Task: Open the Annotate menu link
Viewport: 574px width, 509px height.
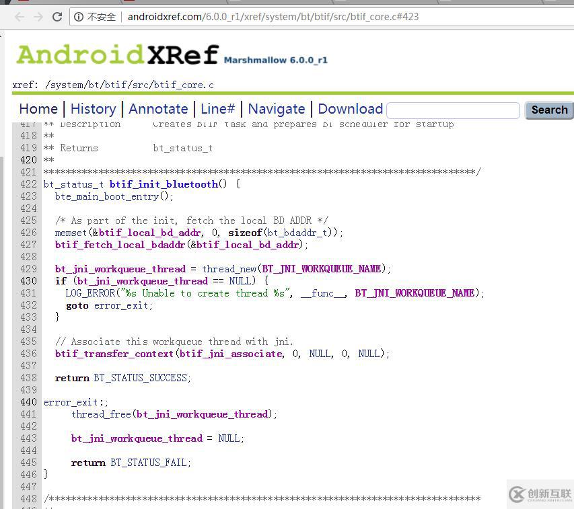Action: pos(158,109)
